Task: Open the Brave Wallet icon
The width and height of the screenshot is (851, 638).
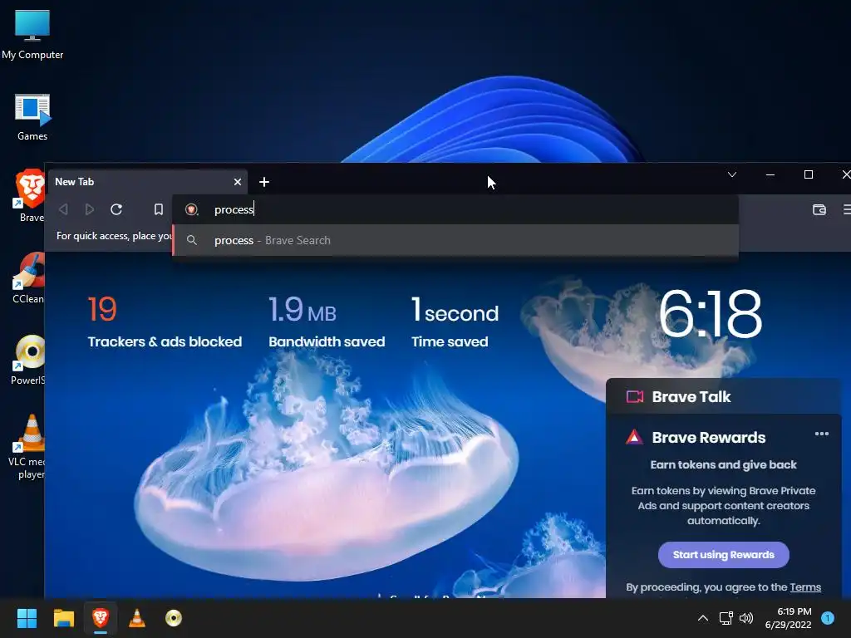Action: point(819,209)
